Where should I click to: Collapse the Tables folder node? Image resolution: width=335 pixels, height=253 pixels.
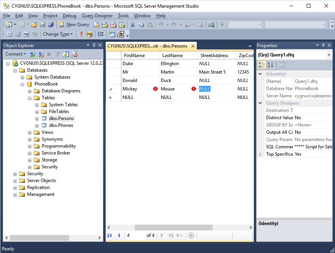pos(30,98)
